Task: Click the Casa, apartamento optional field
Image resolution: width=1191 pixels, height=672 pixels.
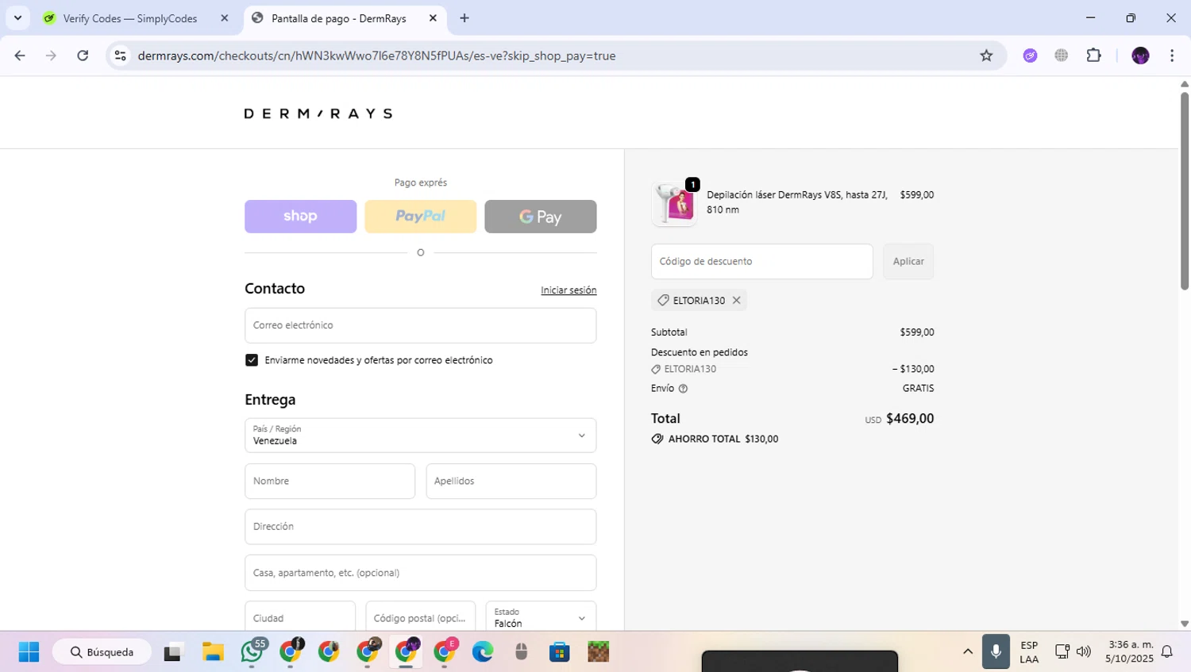Action: [x=420, y=573]
